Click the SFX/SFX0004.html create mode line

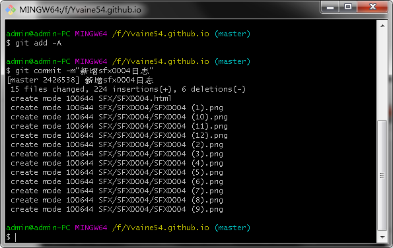coord(91,98)
